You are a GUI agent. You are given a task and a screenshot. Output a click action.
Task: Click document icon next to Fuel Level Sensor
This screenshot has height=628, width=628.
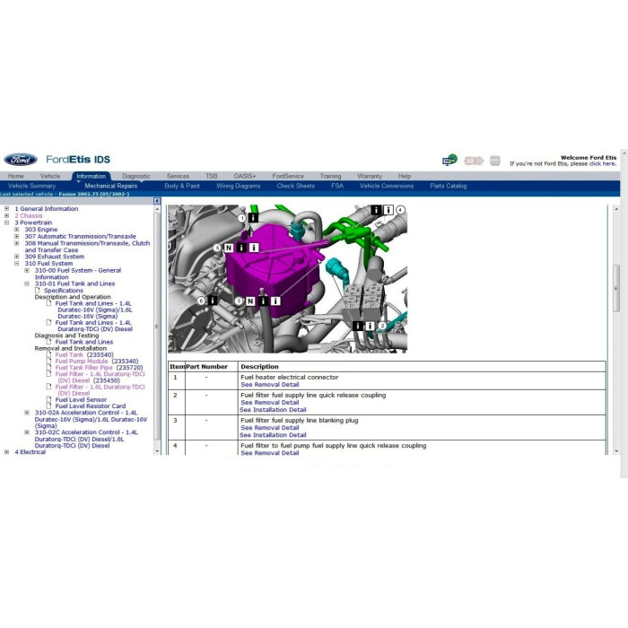click(48, 399)
